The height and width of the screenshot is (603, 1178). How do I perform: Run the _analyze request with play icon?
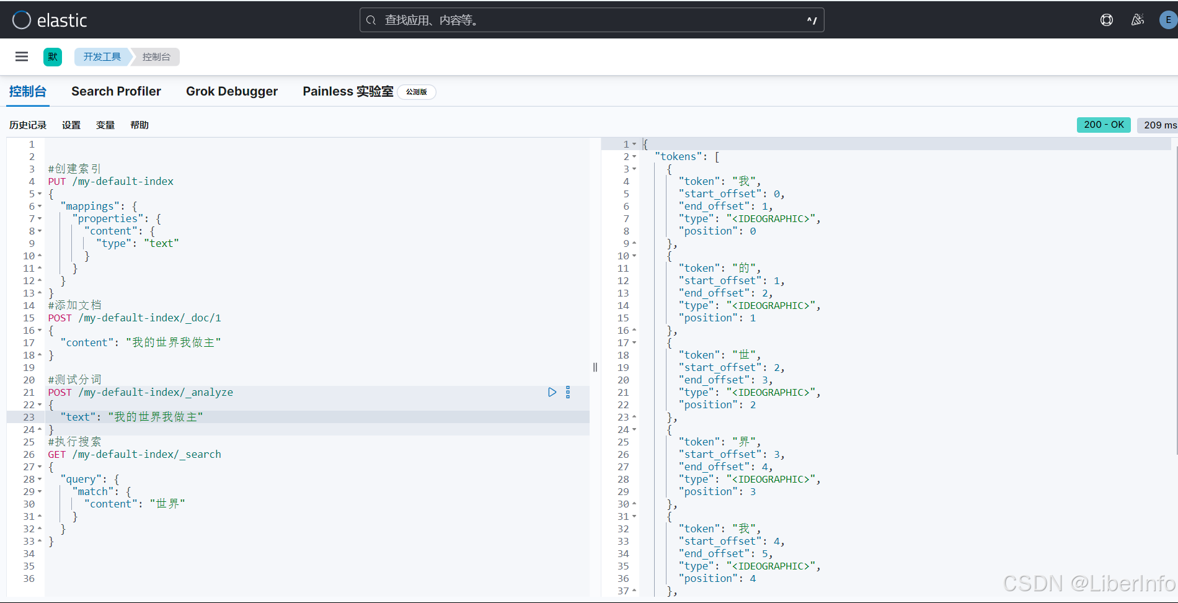tap(552, 392)
